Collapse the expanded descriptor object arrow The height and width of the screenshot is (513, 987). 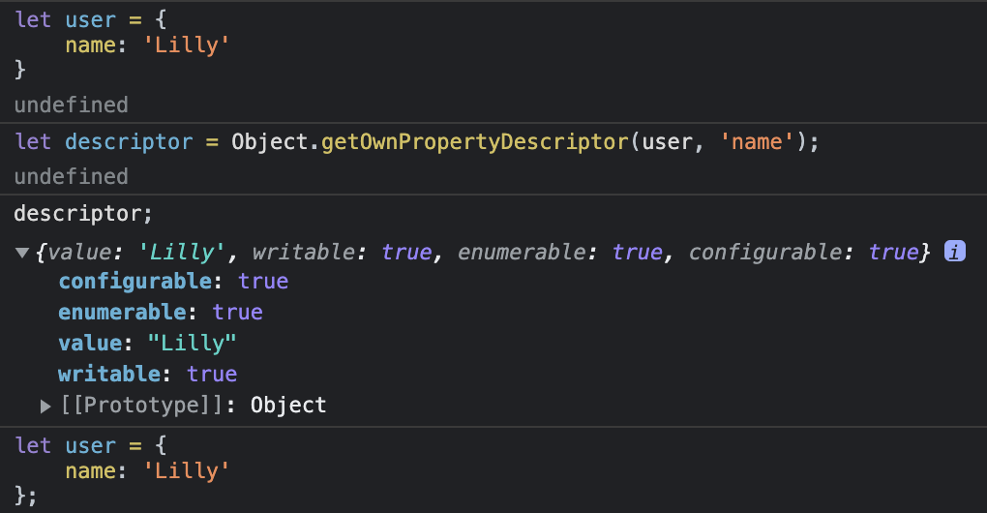coord(21,253)
